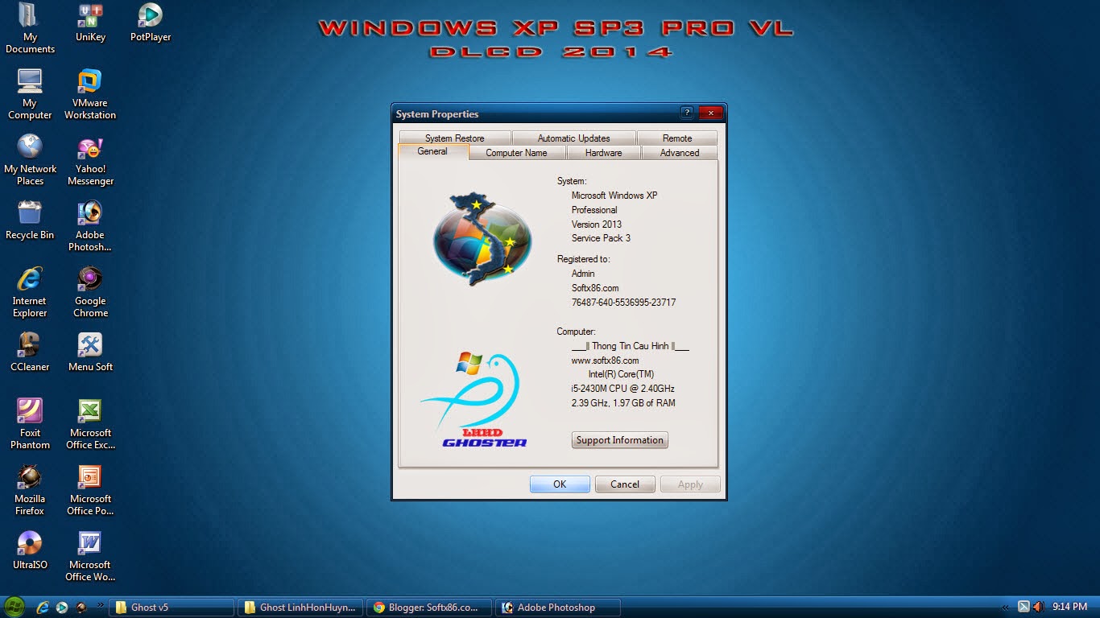The height and width of the screenshot is (618, 1100).
Task: Click the "Microsoft Windows XP" text
Action: tap(614, 196)
